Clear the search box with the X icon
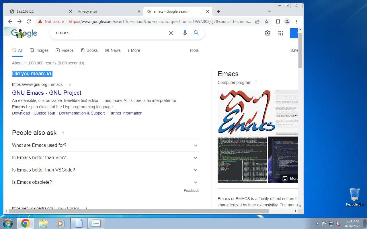 pyautogui.click(x=171, y=33)
